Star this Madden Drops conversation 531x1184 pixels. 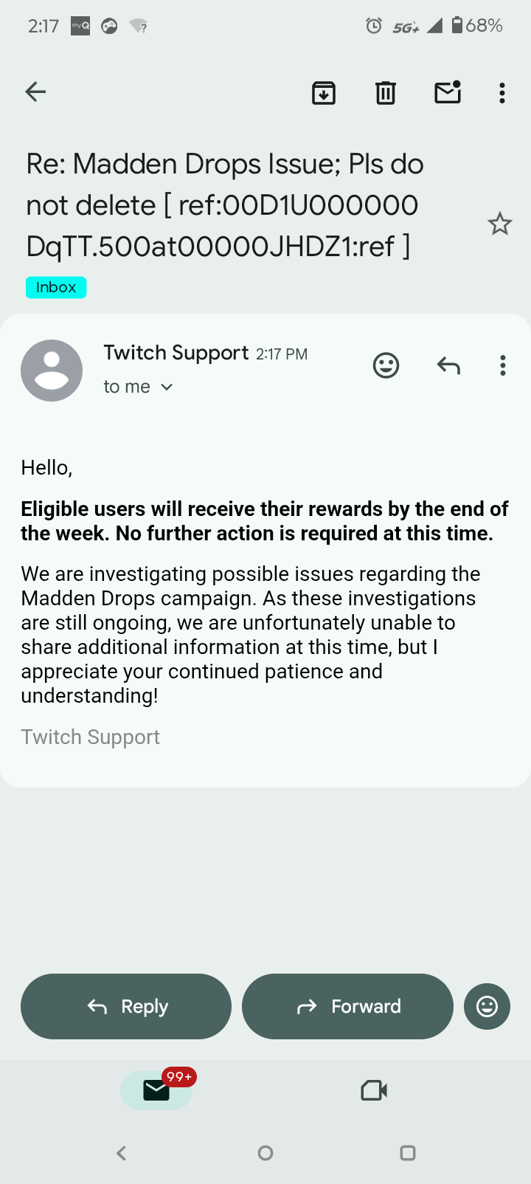tap(500, 224)
